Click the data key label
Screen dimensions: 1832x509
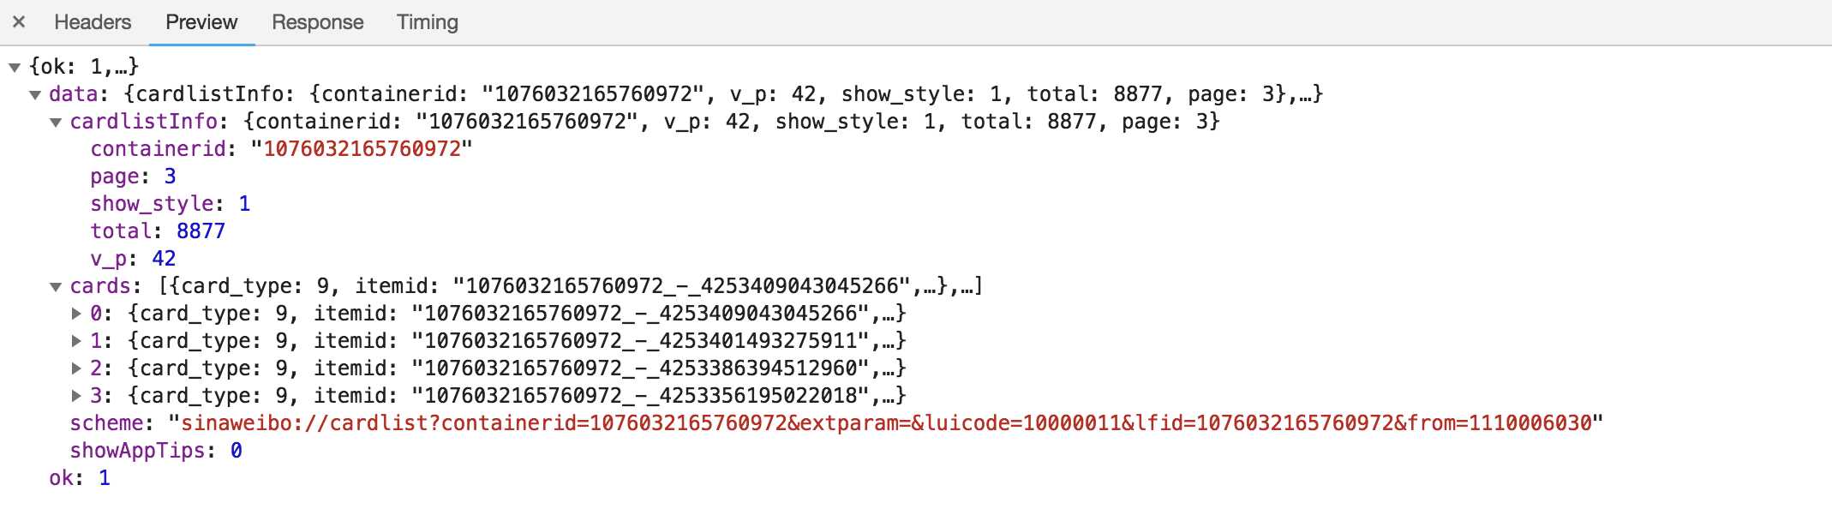(74, 94)
